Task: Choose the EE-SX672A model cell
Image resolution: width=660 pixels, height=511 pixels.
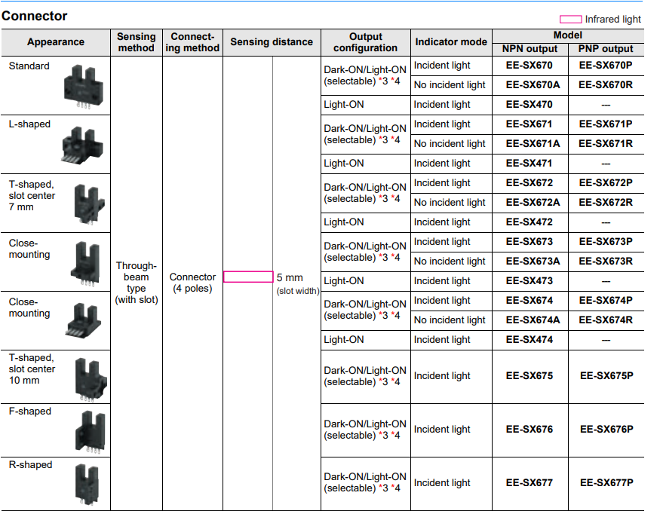Action: point(533,203)
